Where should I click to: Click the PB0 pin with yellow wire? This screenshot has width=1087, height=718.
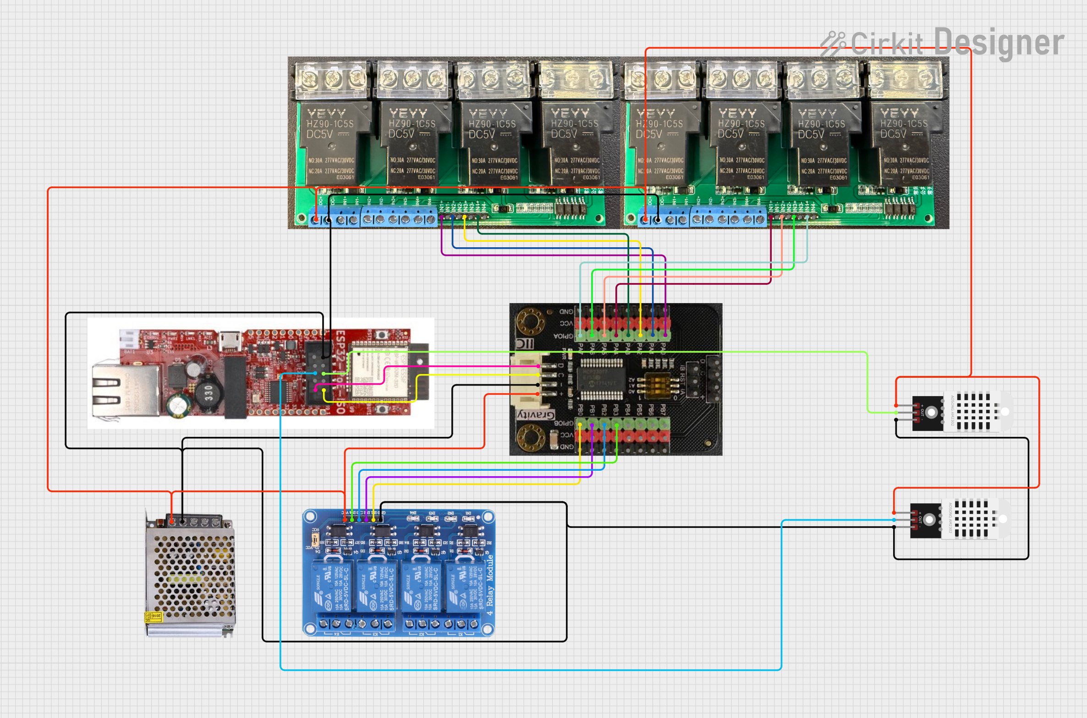[x=580, y=425]
